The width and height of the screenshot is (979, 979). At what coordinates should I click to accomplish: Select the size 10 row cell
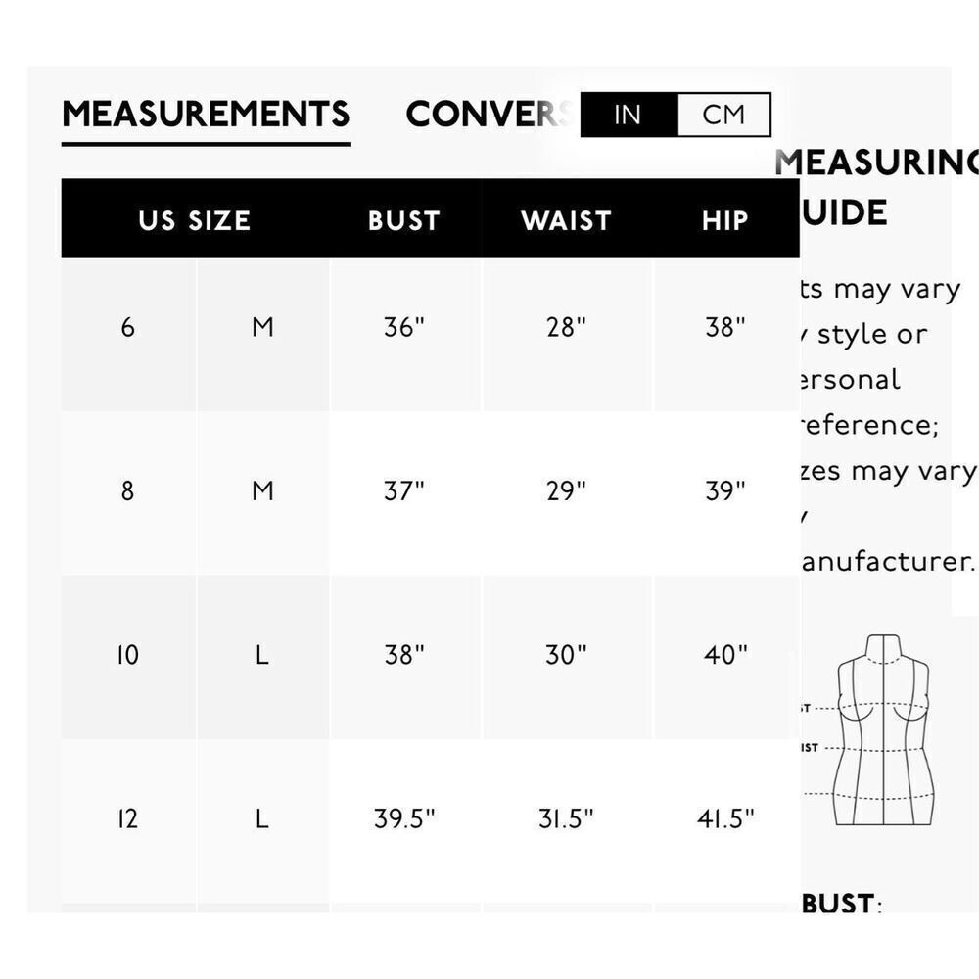pyautogui.click(x=128, y=655)
